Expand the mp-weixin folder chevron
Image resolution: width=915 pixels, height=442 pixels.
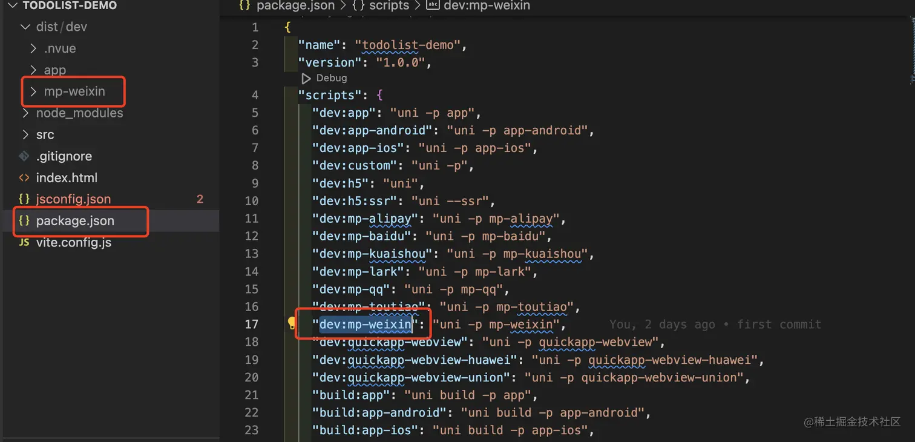pos(34,91)
